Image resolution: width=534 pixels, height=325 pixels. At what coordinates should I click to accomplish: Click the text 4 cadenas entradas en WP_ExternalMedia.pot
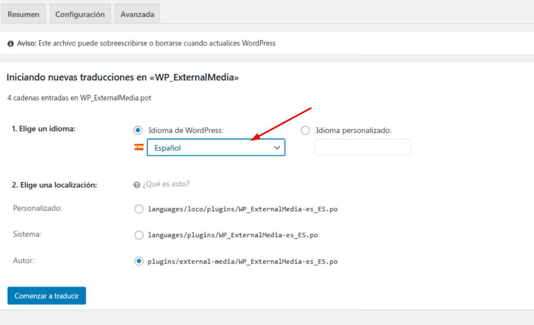tap(80, 98)
